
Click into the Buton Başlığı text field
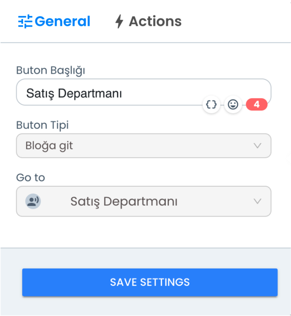[144, 92]
